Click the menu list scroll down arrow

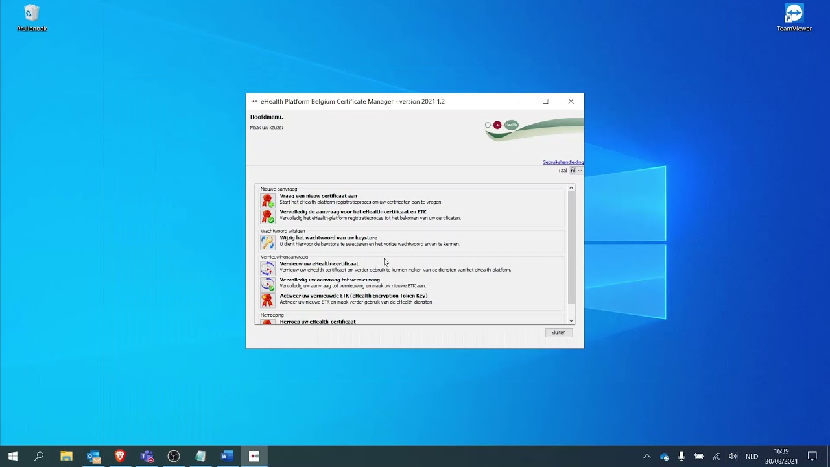coord(571,320)
